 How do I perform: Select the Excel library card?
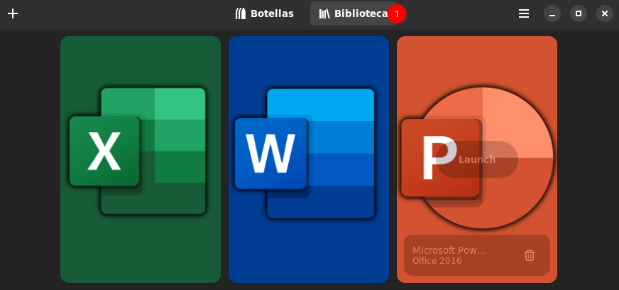tap(141, 160)
